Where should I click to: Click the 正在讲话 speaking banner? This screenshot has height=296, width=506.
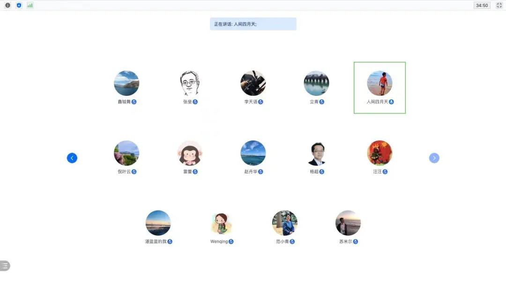click(x=253, y=24)
